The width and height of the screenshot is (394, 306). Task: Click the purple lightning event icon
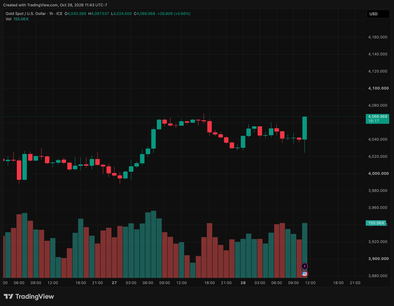(x=305, y=266)
